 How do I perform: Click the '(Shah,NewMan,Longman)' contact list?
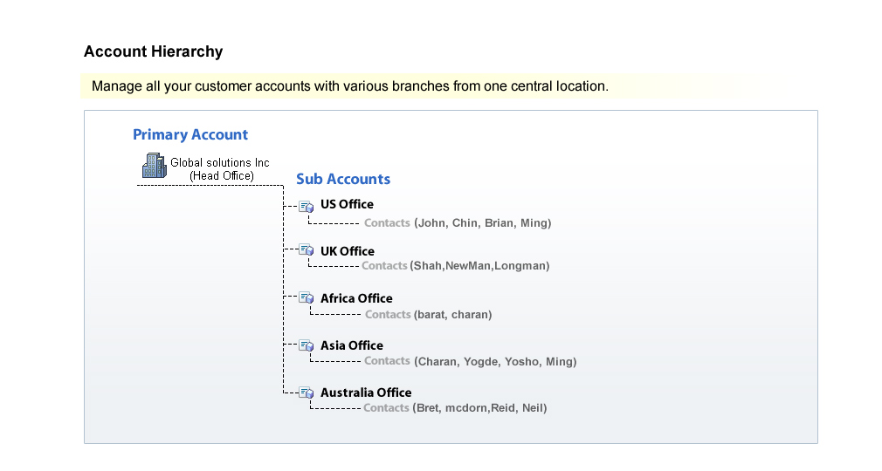pyautogui.click(x=479, y=266)
